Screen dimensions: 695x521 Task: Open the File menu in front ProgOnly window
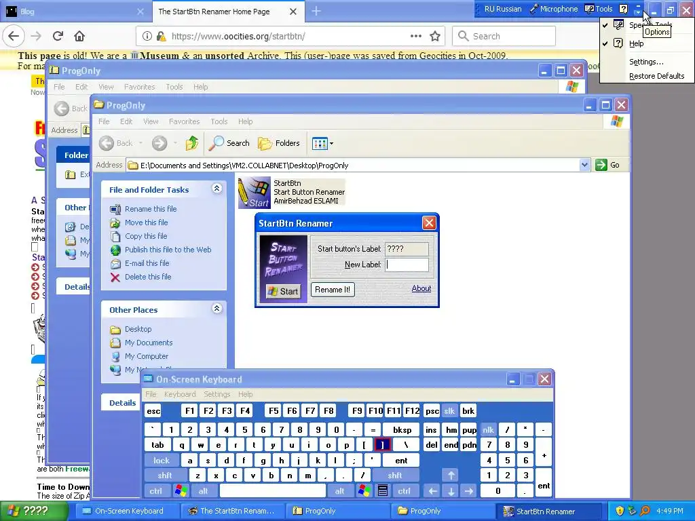click(x=104, y=121)
